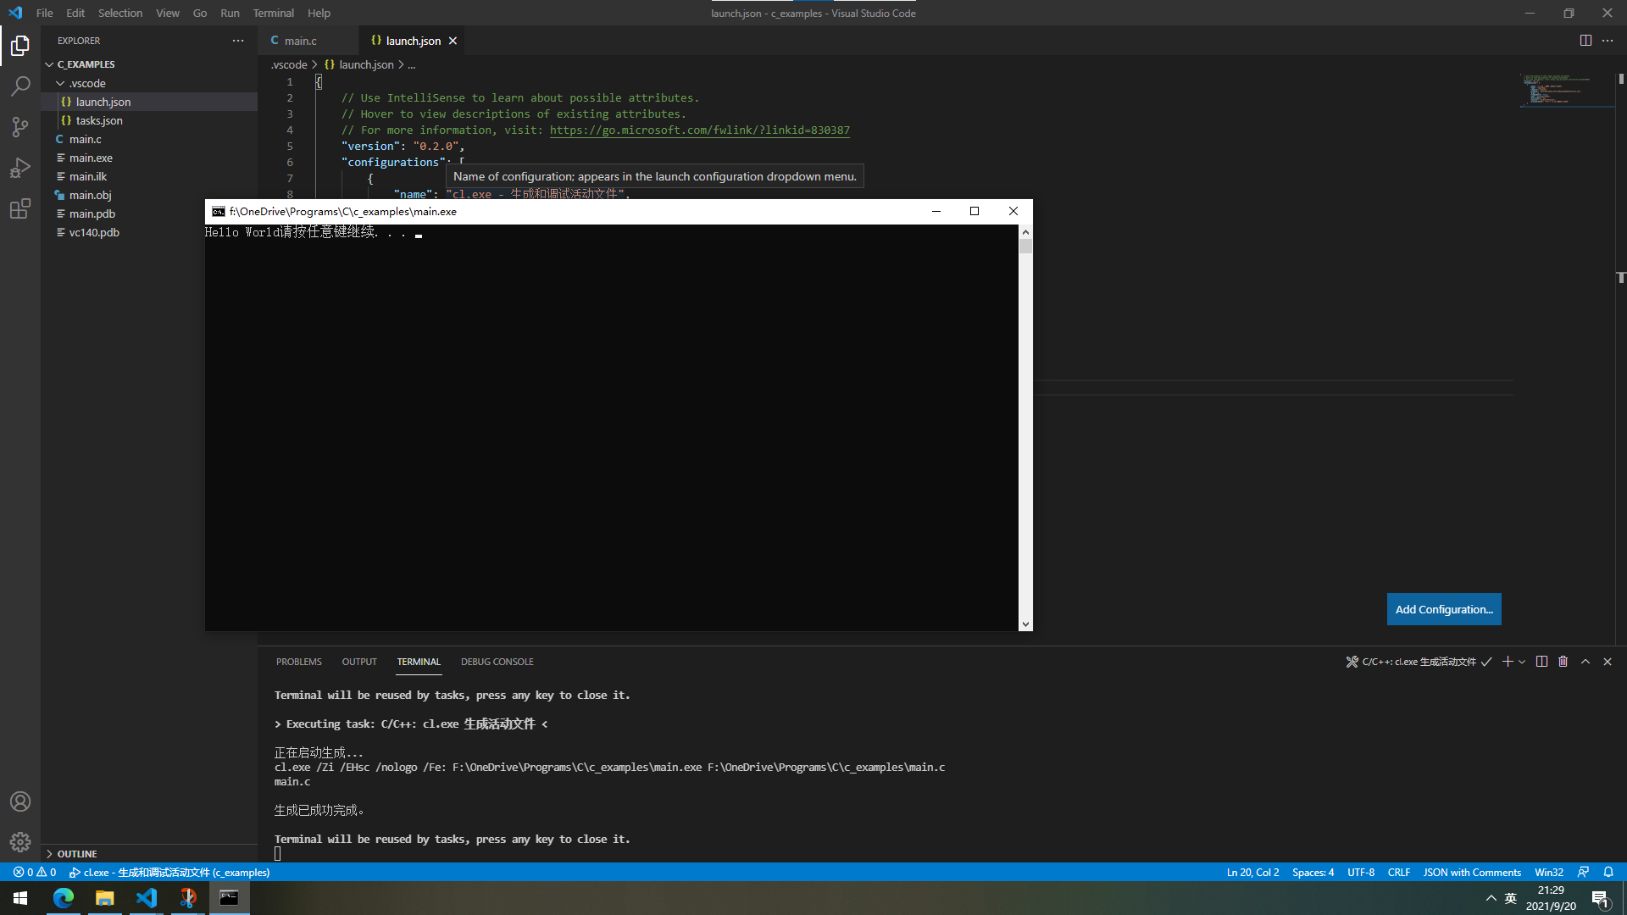The image size is (1627, 915).
Task: Click the .vscode breadcrumb item
Action: point(289,64)
